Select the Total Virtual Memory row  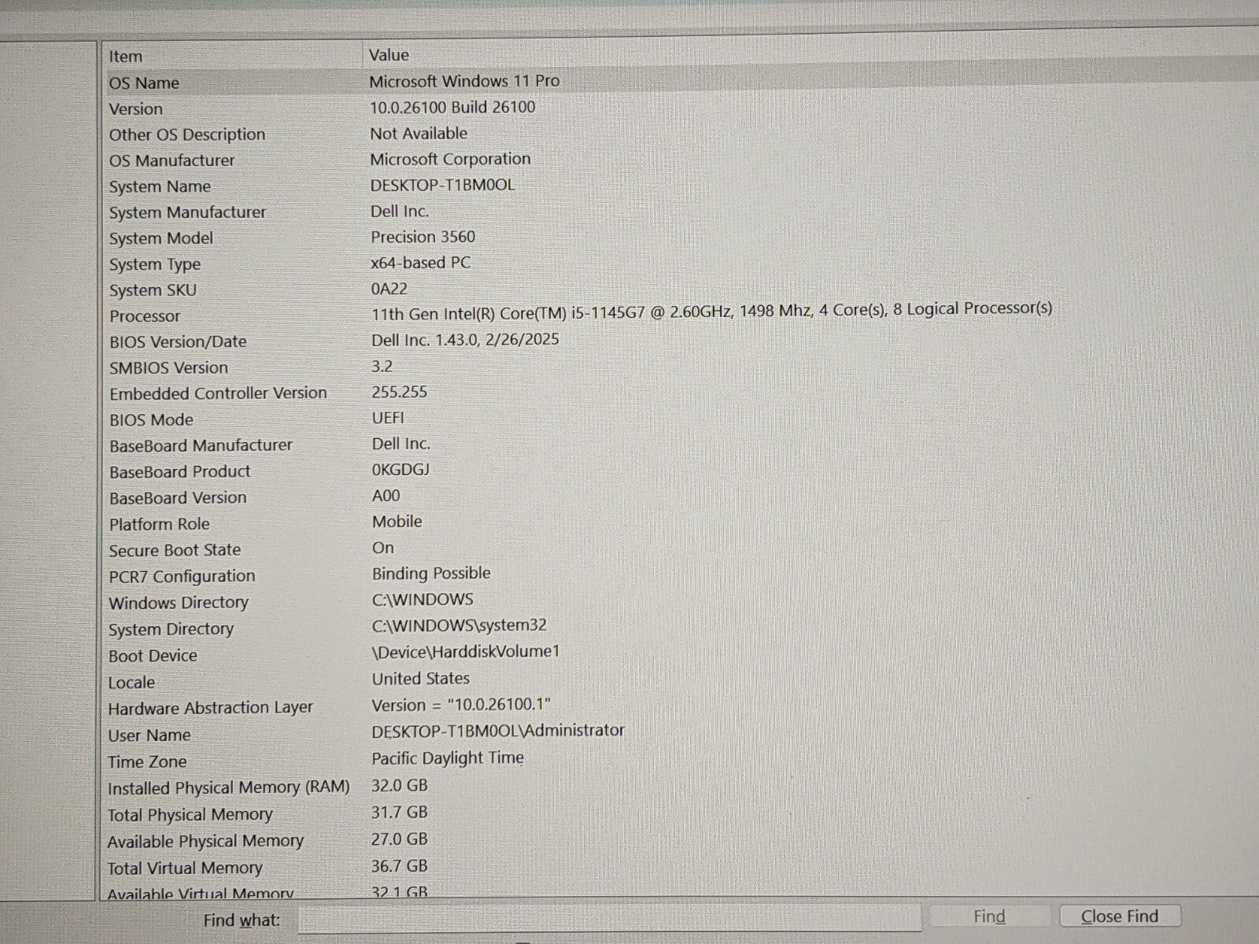(185, 868)
